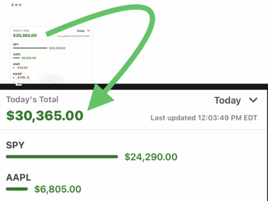The height and width of the screenshot is (201, 268).
Task: Click the large AAPL short green bar
Action: (17, 189)
